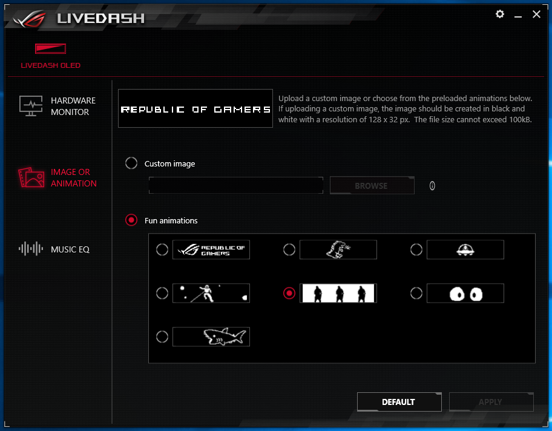Click the Republic of Gamers OLED preview
This screenshot has height=431, width=552.
click(195, 108)
